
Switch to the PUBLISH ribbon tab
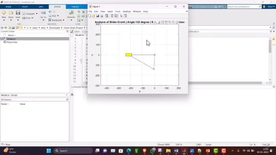tap(75, 7)
